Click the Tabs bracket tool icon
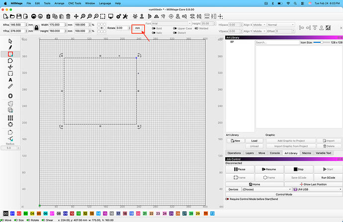The width and height of the screenshot is (343, 222). [10, 74]
